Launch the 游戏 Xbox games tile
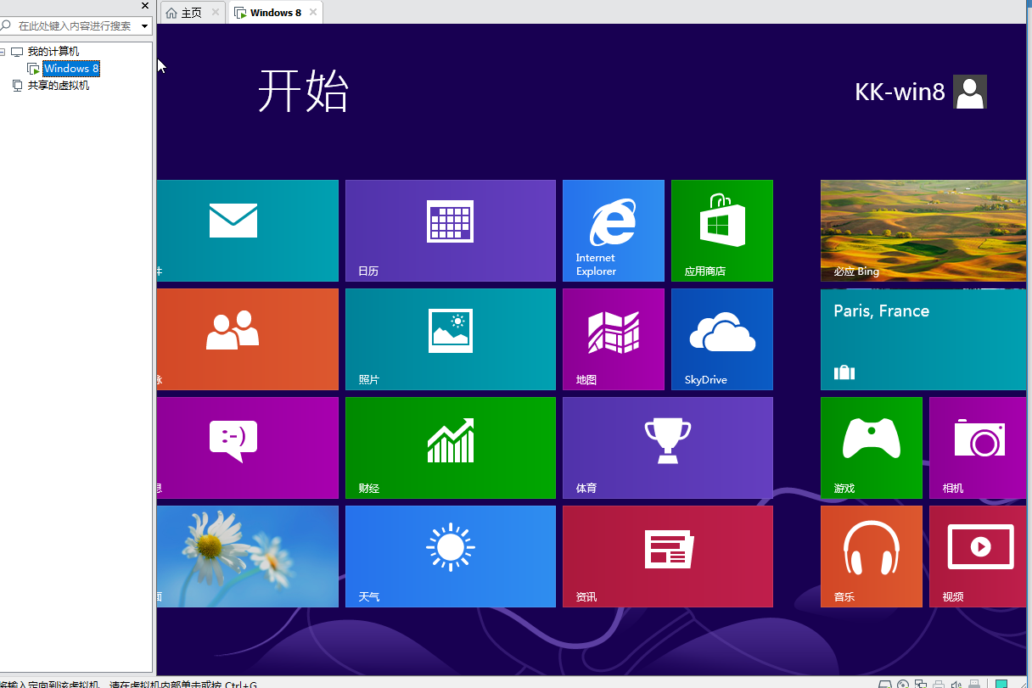The height and width of the screenshot is (688, 1032). (x=871, y=447)
